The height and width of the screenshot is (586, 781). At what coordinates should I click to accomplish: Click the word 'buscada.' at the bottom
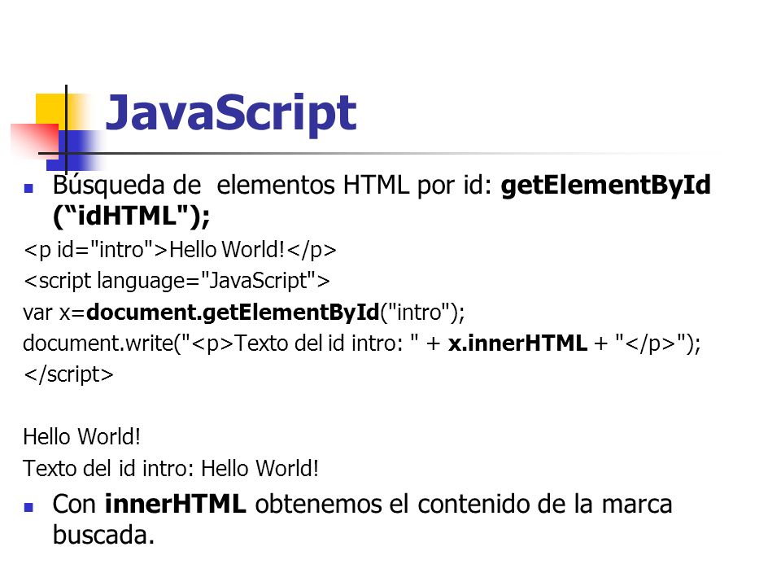point(103,535)
